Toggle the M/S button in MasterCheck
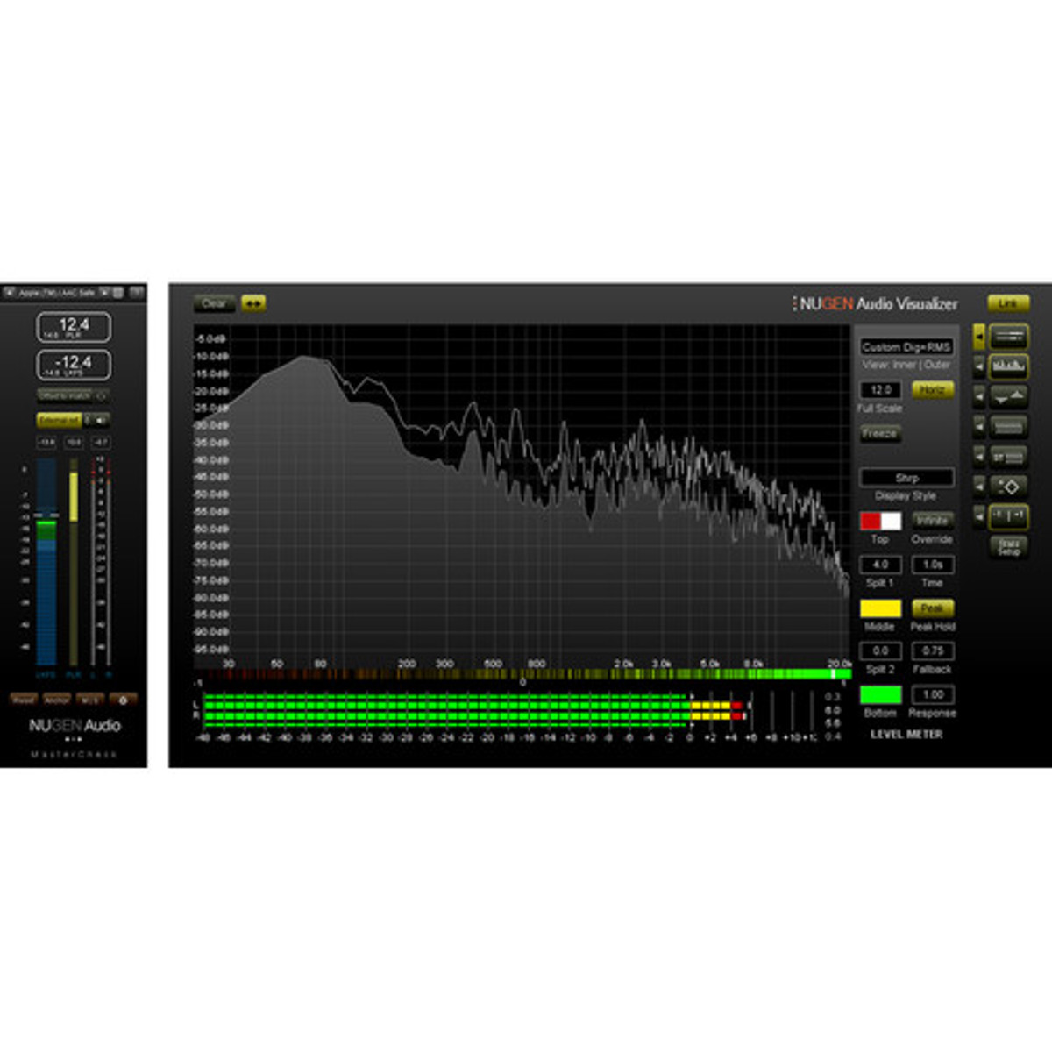The width and height of the screenshot is (1052, 1052). (89, 700)
